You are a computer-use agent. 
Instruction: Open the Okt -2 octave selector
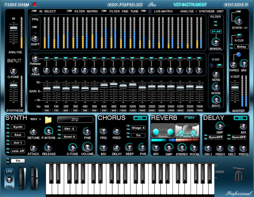(x=69, y=129)
